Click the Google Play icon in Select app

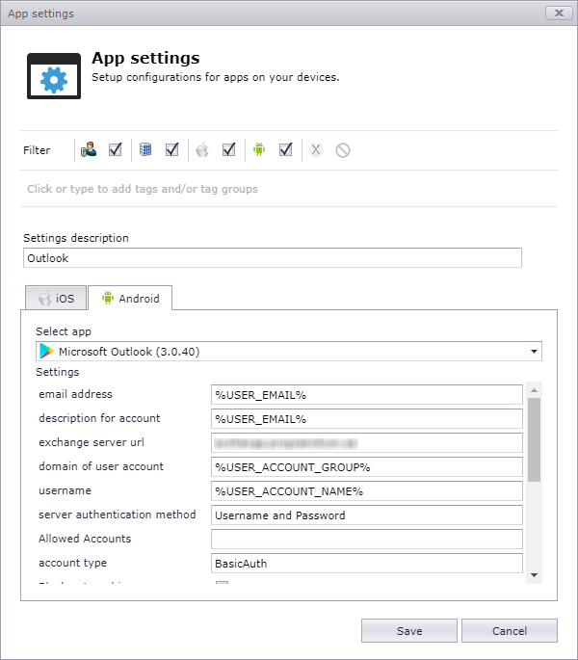(x=46, y=351)
